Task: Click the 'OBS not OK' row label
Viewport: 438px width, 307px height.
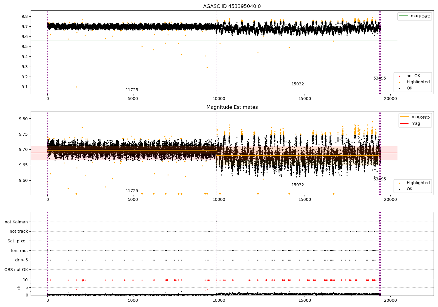Action: tap(16, 270)
